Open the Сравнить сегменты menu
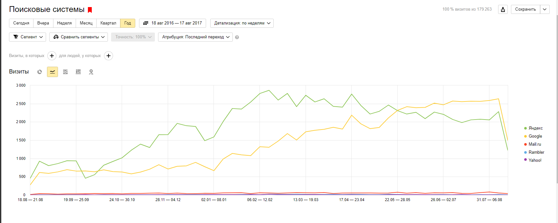This screenshot has width=558, height=223. pyautogui.click(x=79, y=37)
